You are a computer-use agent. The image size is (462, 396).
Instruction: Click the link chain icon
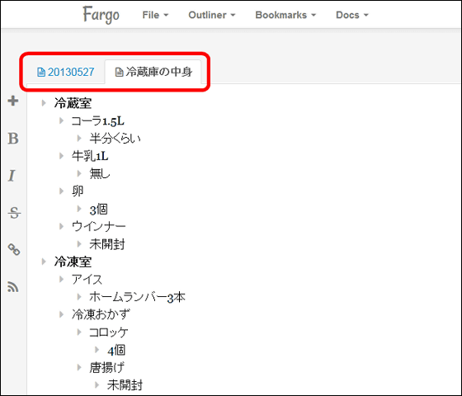[14, 249]
